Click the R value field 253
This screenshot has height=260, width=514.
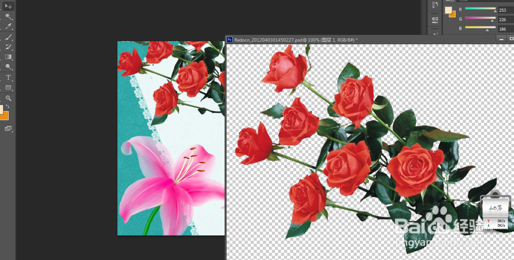coord(505,10)
